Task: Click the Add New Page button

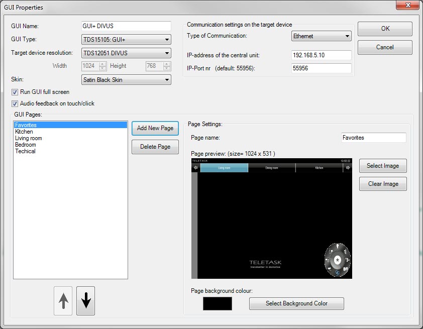Action: (x=155, y=128)
